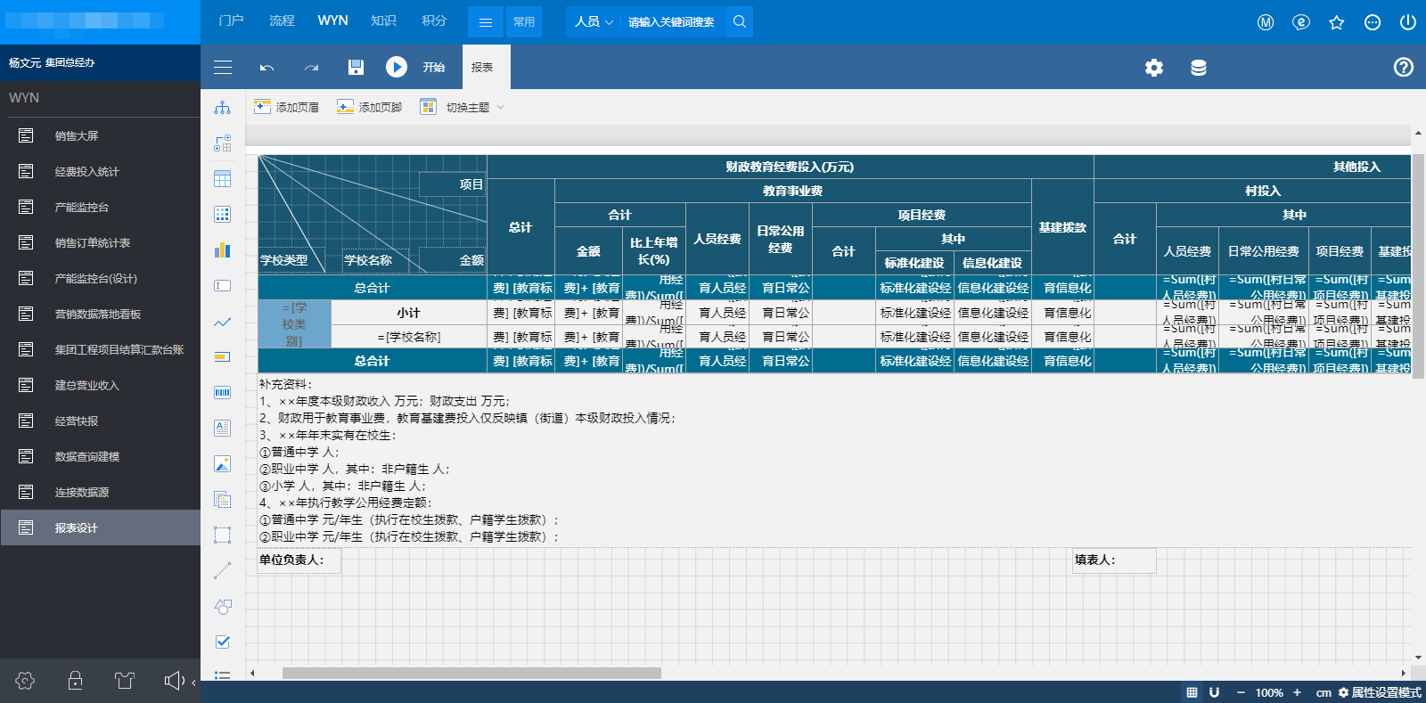This screenshot has height=703, width=1426.
Task: Open the WYN top menu
Action: (332, 20)
